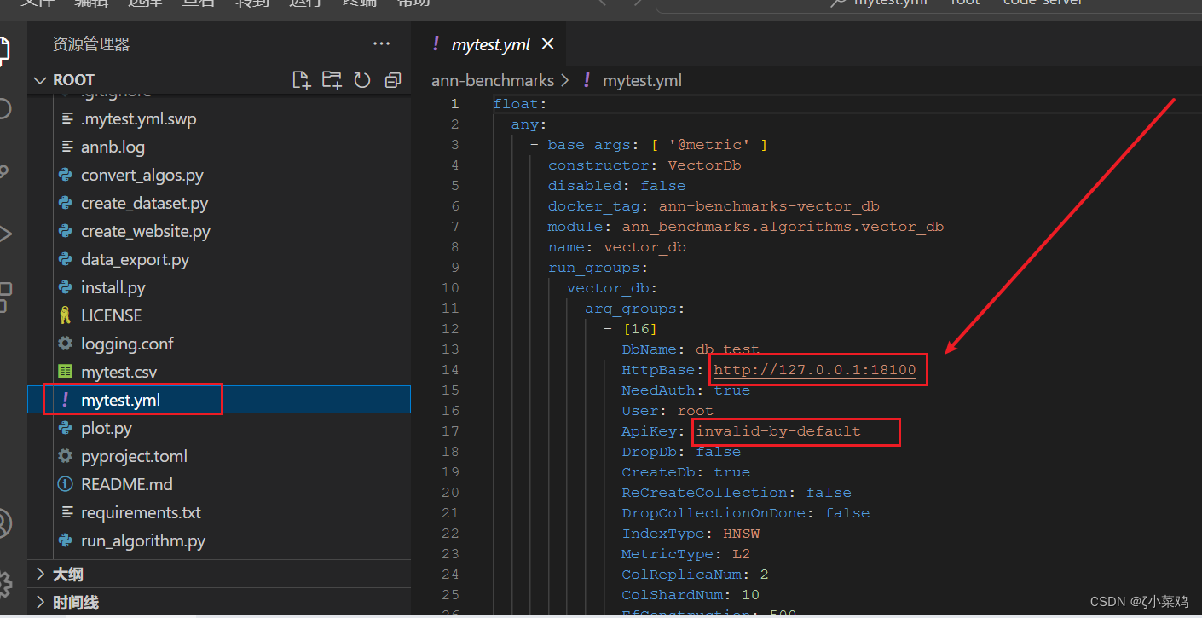Click ann-benchmarks in the breadcrumb path
The height and width of the screenshot is (618, 1202).
[x=493, y=80]
